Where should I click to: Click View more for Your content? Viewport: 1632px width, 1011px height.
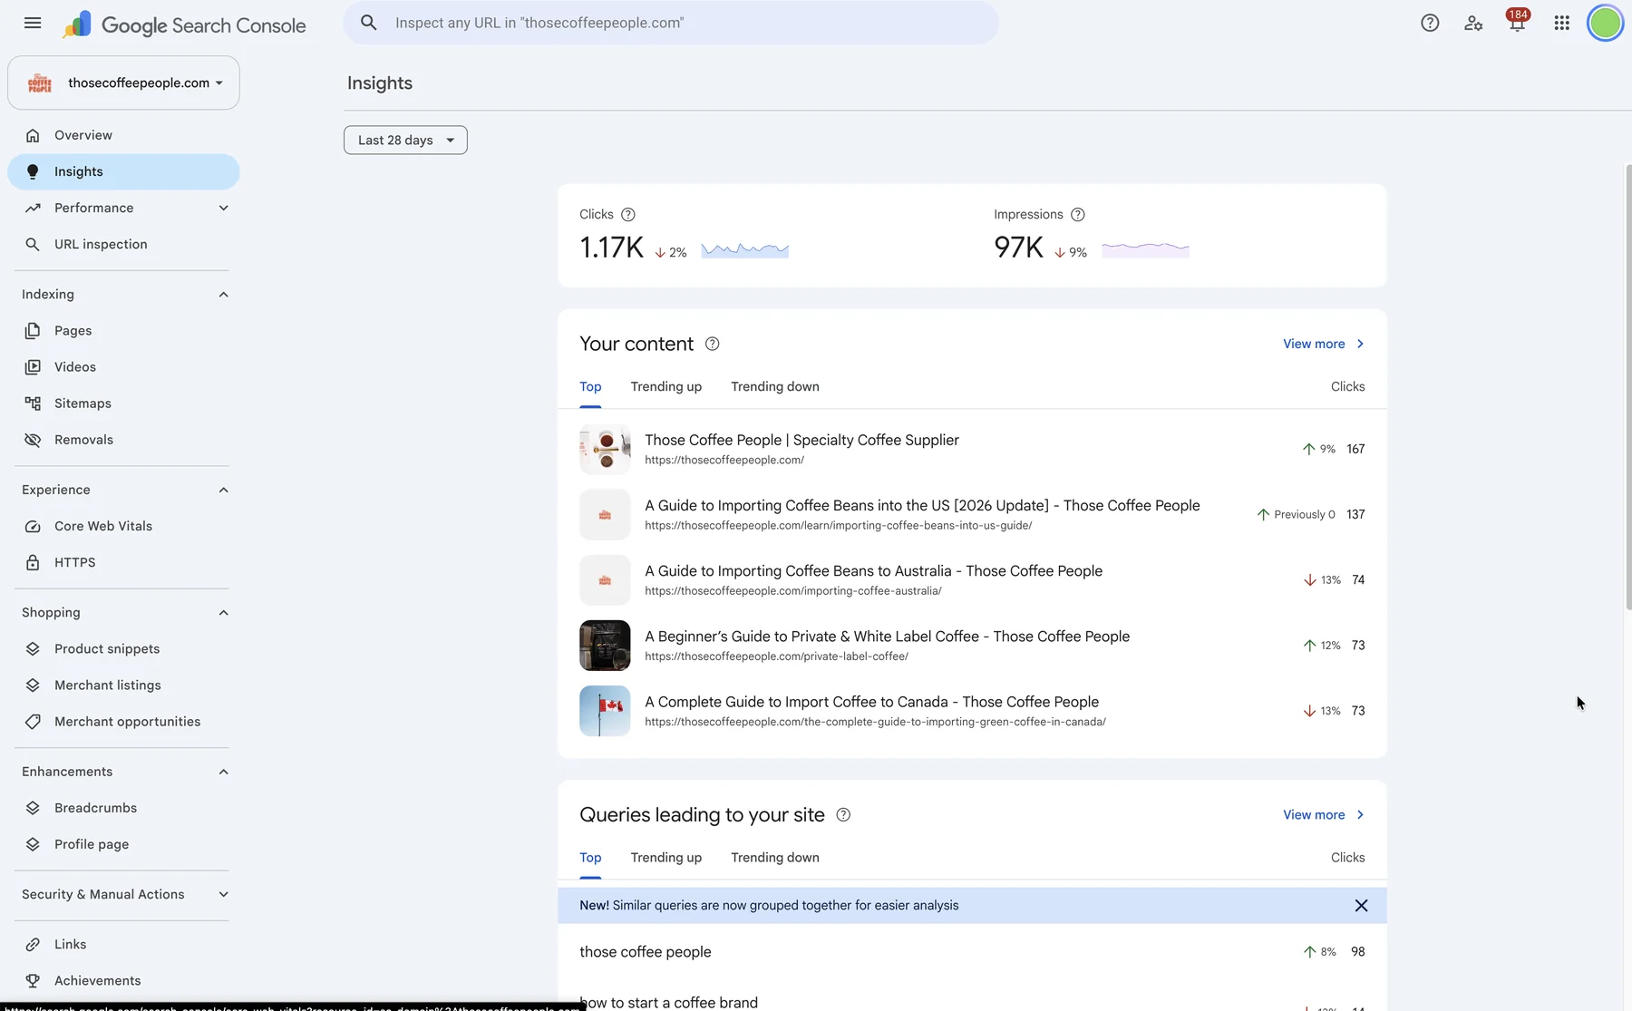pos(1324,344)
